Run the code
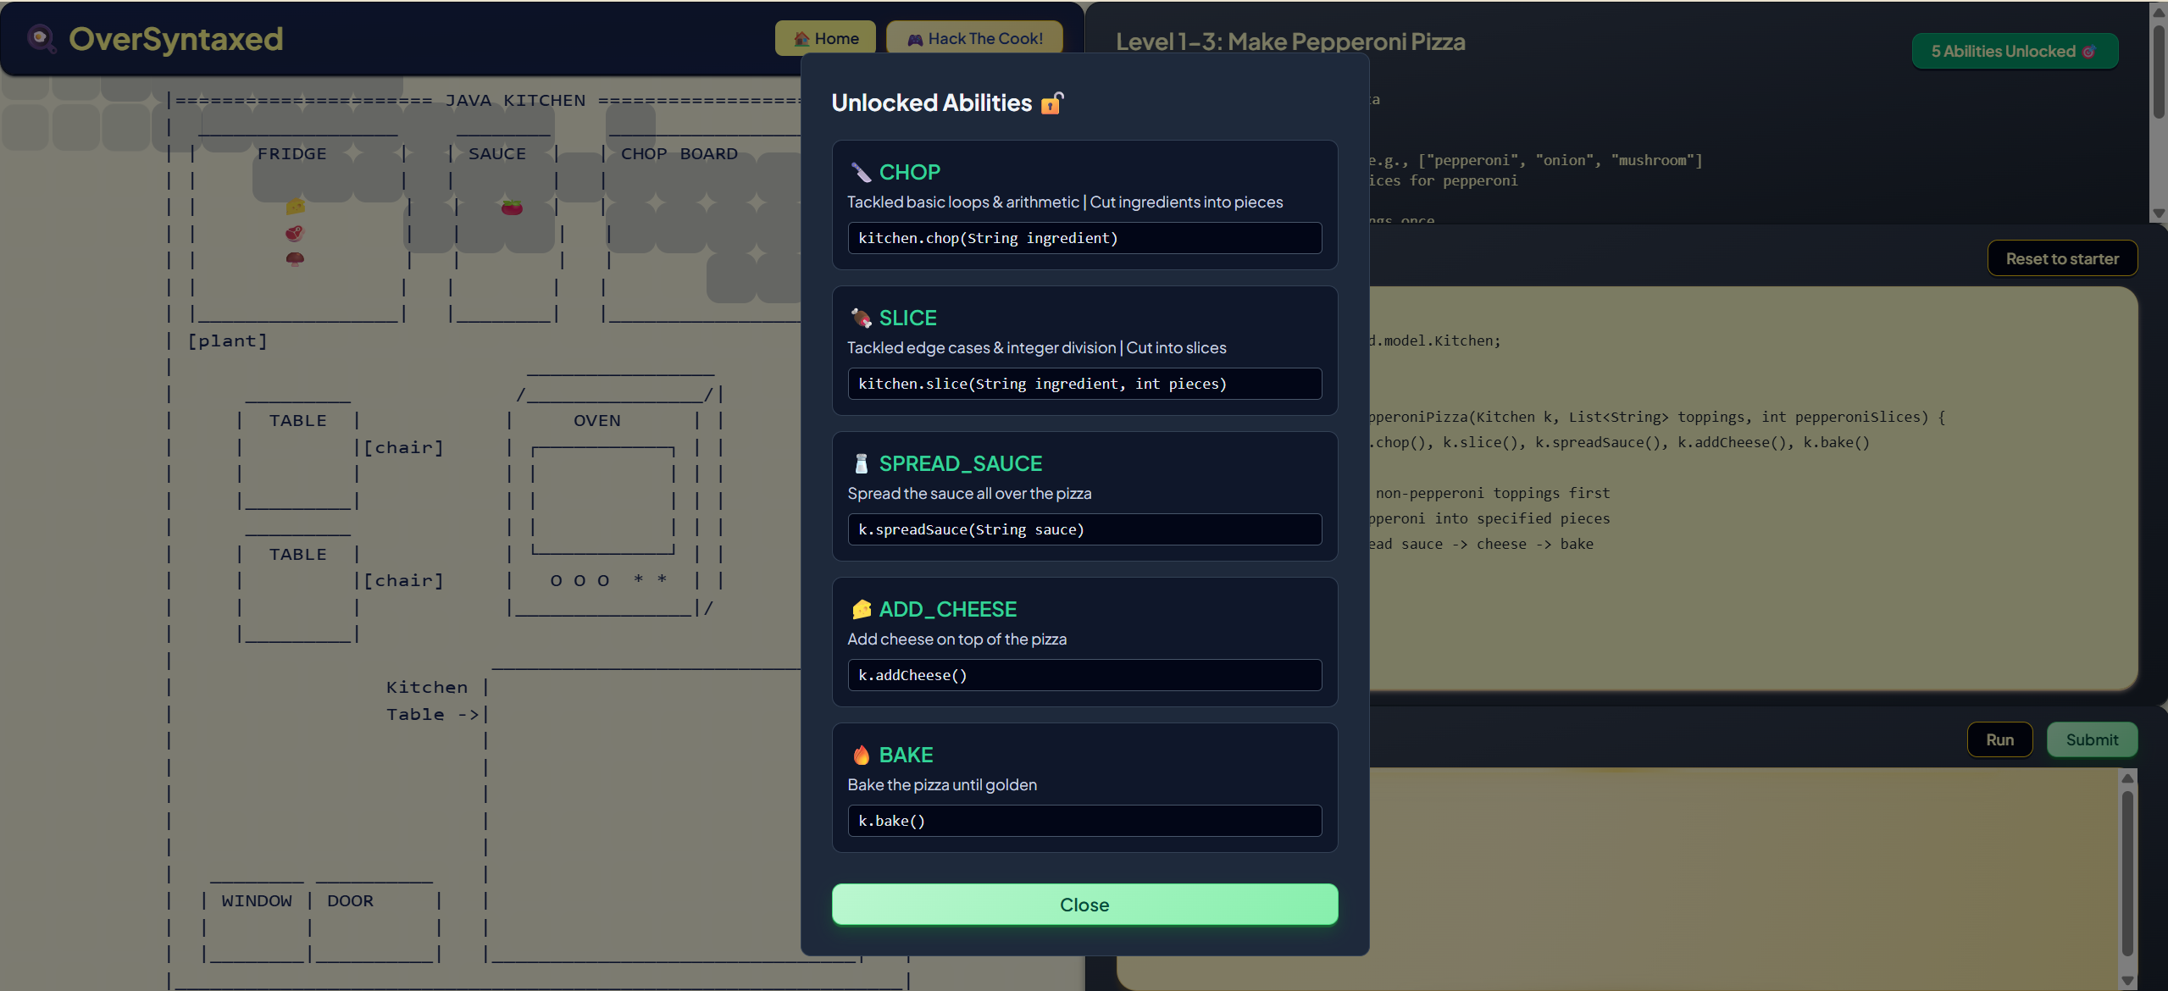Viewport: 2168px width, 991px height. pos(1999,739)
